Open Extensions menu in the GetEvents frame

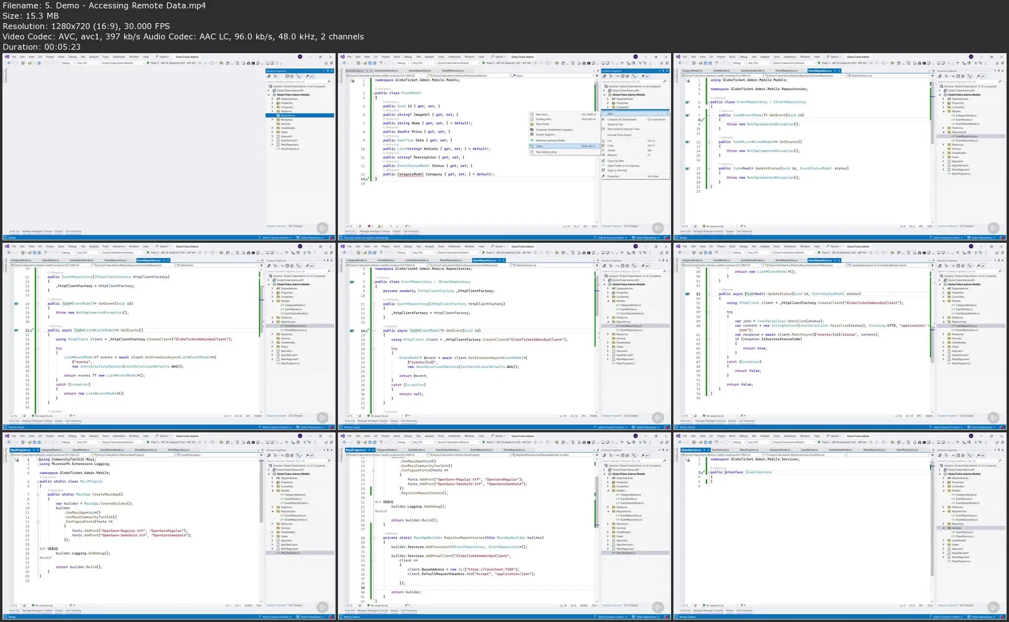coord(119,246)
